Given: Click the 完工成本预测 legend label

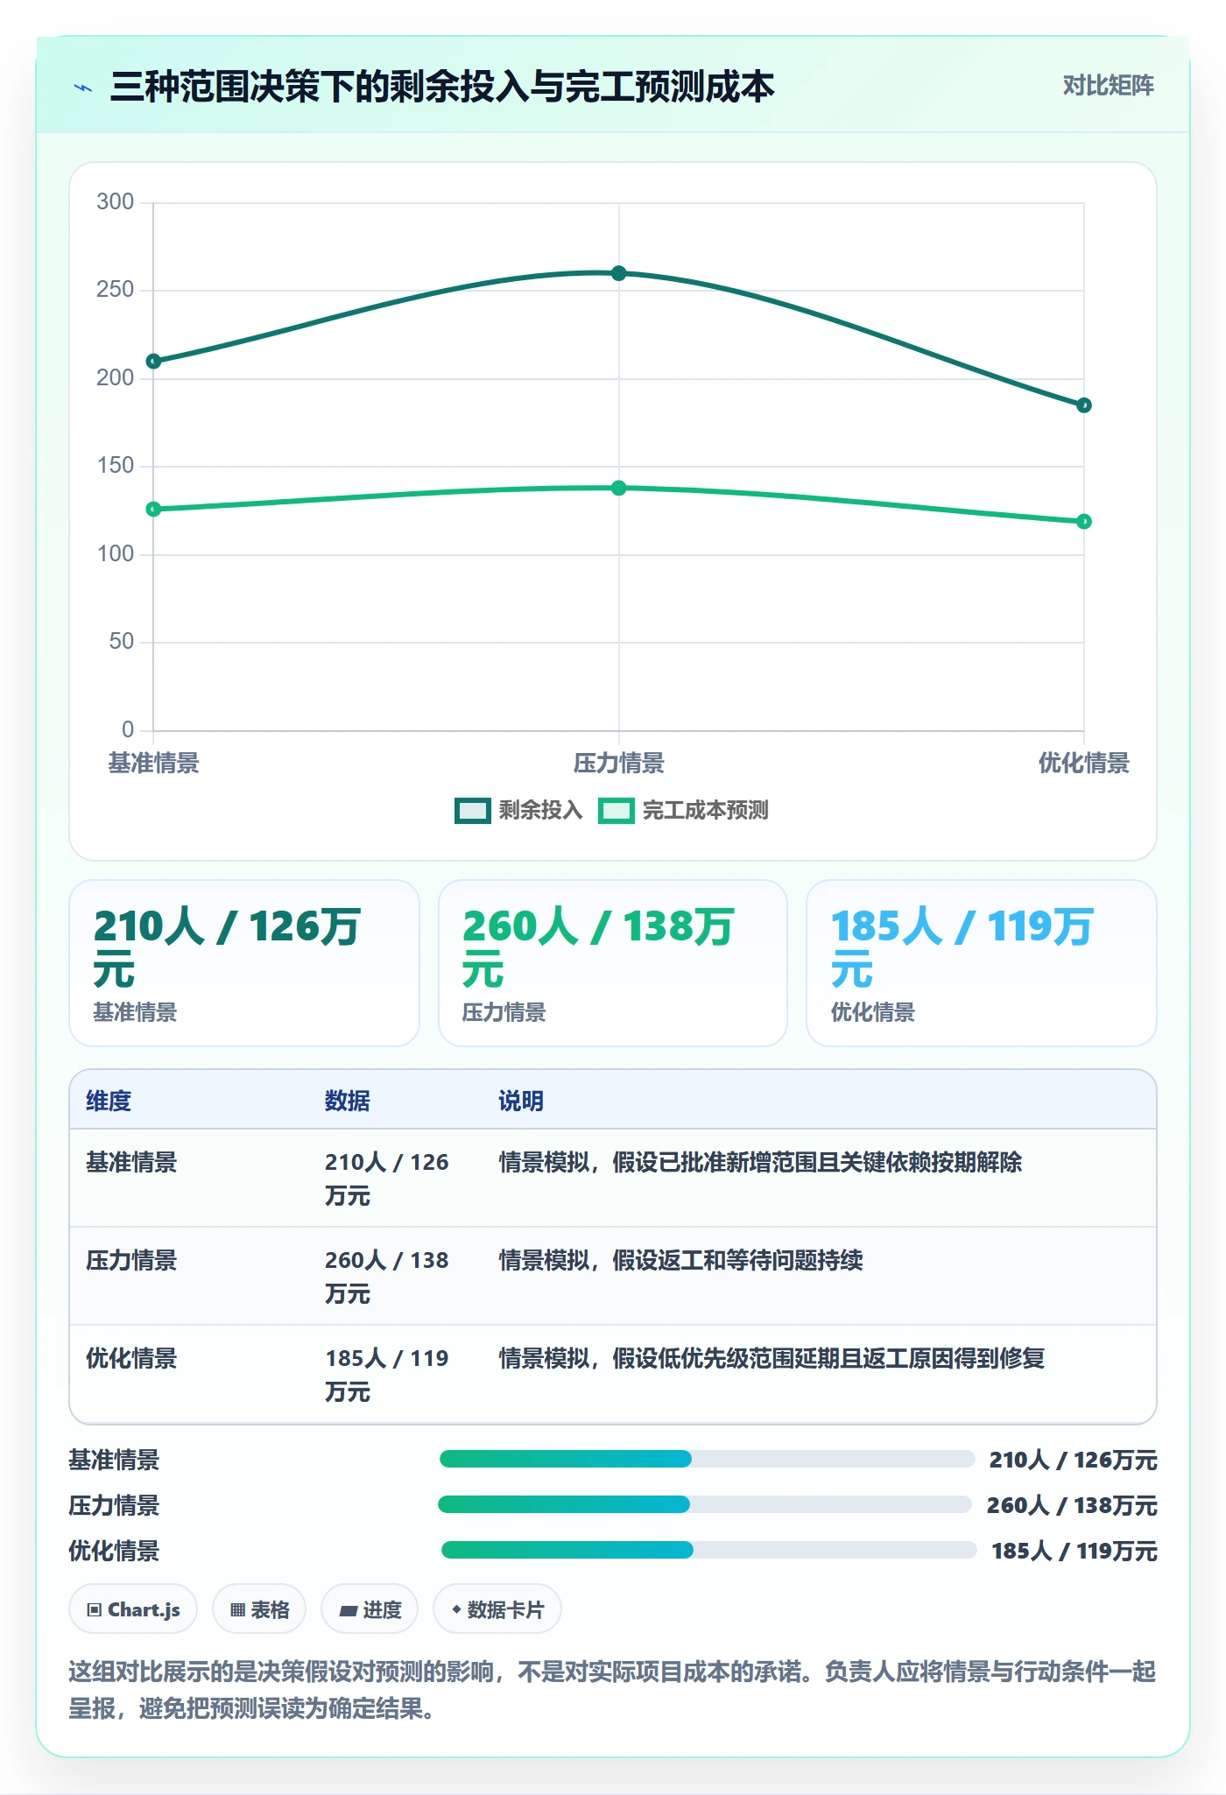Looking at the screenshot, I should click(x=705, y=811).
